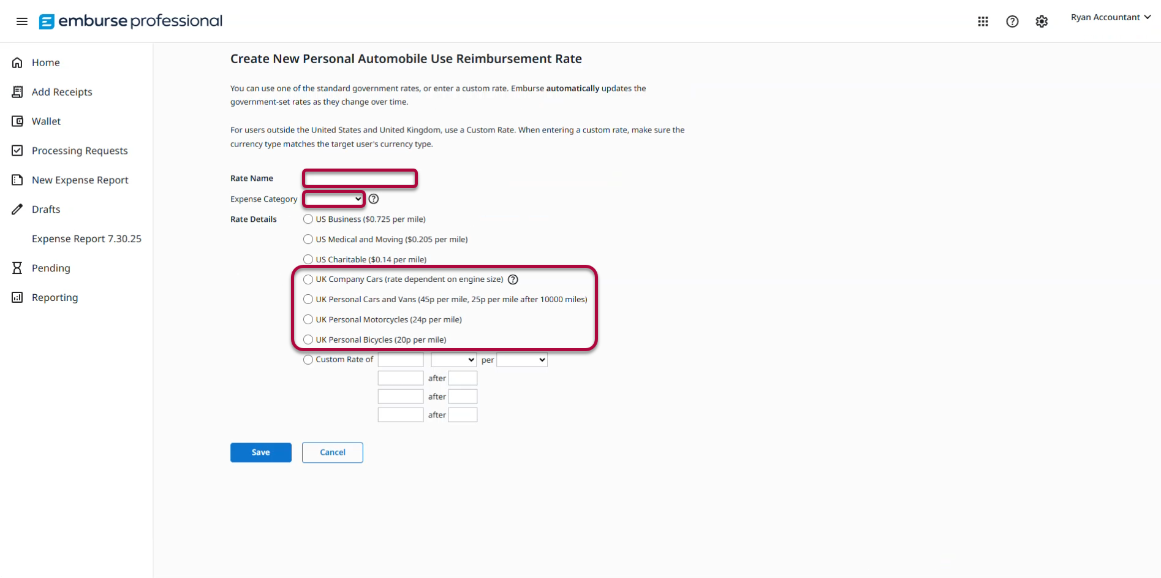Click the Wallet sidebar icon
The height and width of the screenshot is (578, 1161).
pyautogui.click(x=17, y=121)
